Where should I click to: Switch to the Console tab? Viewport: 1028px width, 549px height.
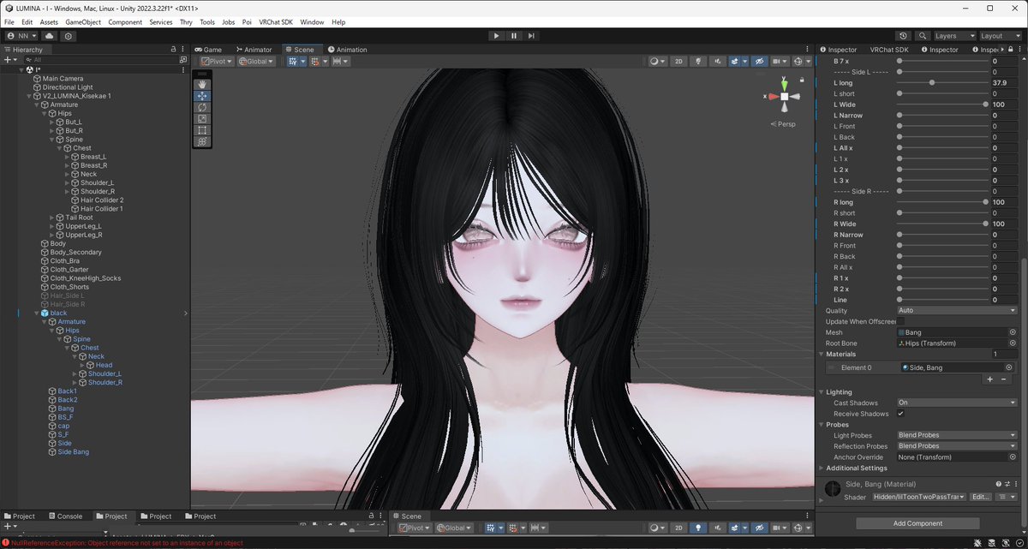tap(65, 516)
